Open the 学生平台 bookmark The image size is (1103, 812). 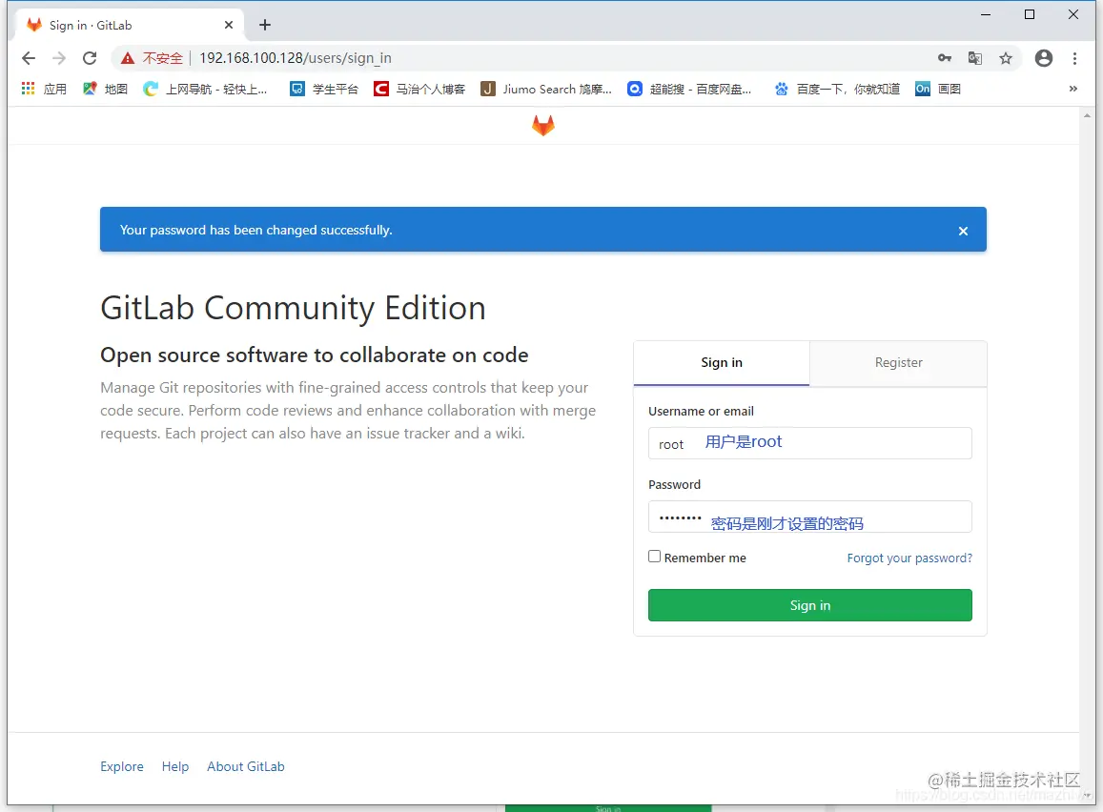324,89
